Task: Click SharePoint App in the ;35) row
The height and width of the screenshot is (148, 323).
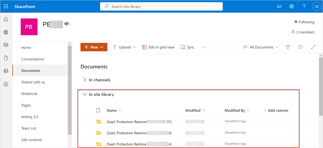Action: pos(235,121)
